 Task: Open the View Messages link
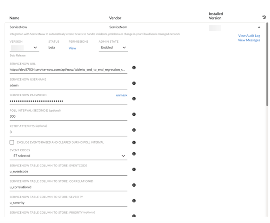(249, 40)
